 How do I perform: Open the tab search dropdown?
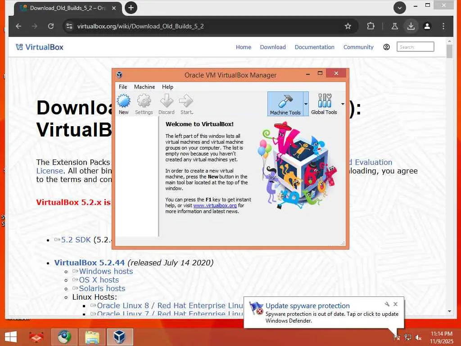[x=400, y=8]
